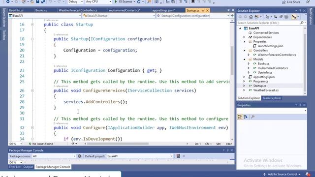
Task: Switch to the muhammedContext.cs tab
Action: pos(125,10)
